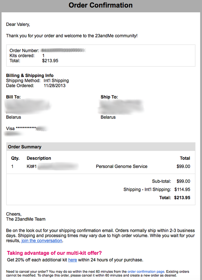202x280 pixels.
Task: Click the Bill To label
Action: (x=13, y=97)
